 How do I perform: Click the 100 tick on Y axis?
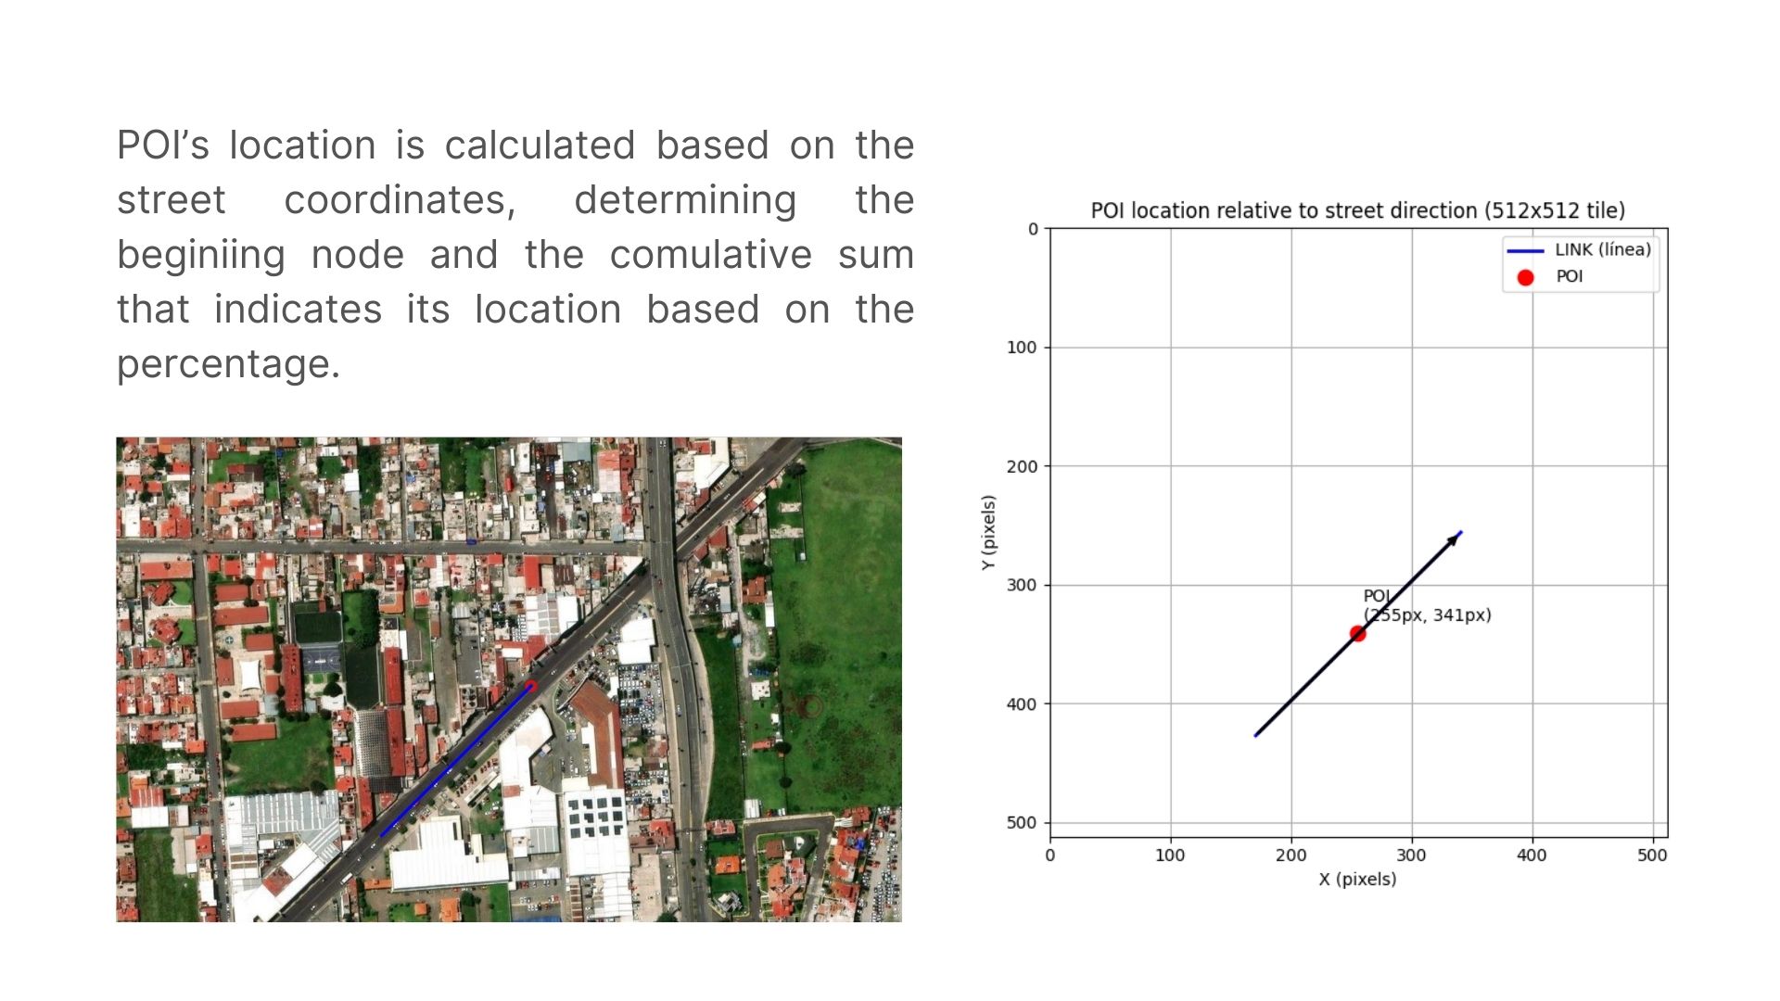pos(1022,348)
